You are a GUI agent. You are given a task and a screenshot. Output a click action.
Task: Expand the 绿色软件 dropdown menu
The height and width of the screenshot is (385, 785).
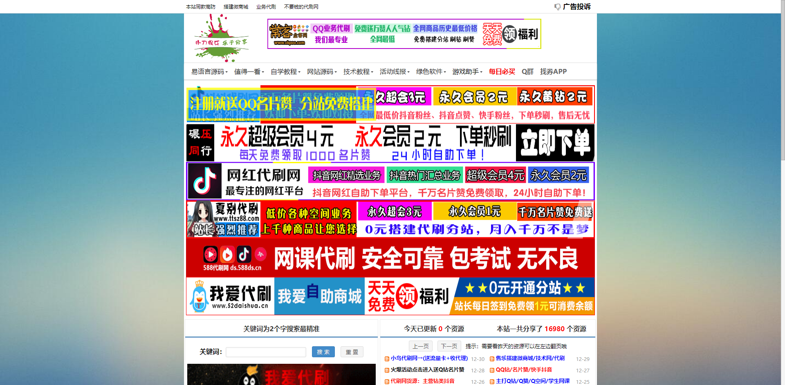431,72
